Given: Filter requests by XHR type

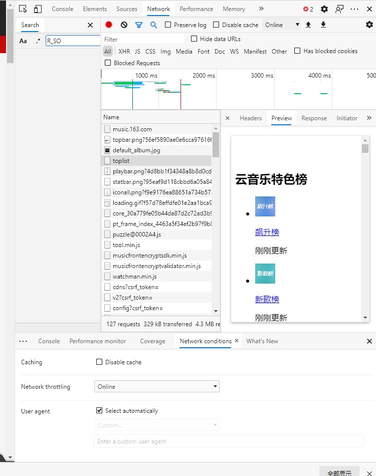Looking at the screenshot, I should point(124,51).
